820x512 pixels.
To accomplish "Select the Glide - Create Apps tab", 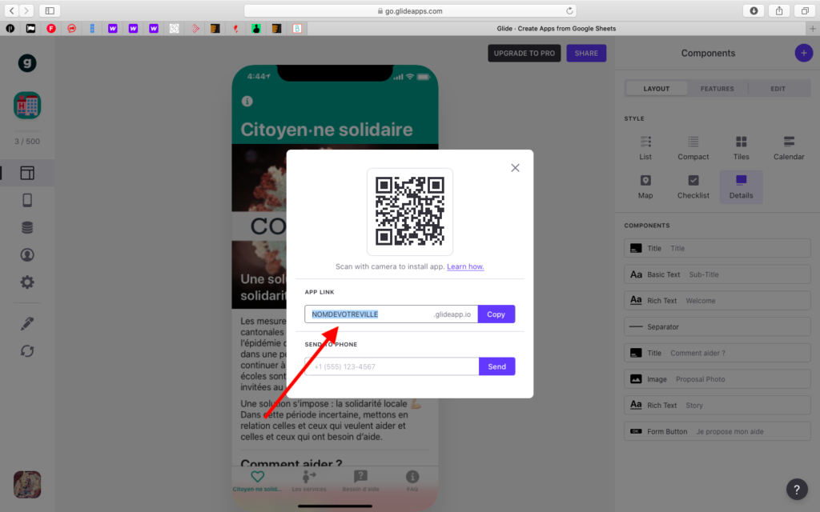I will click(557, 29).
